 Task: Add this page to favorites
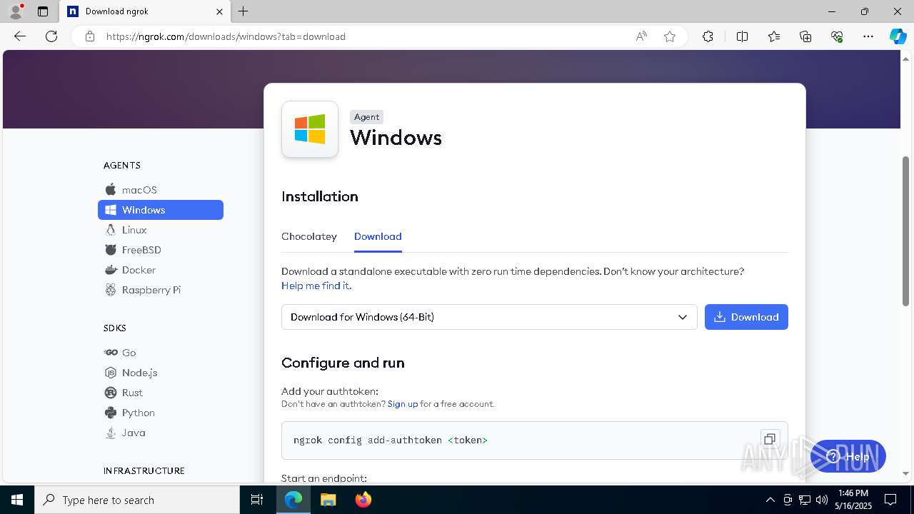(x=670, y=36)
